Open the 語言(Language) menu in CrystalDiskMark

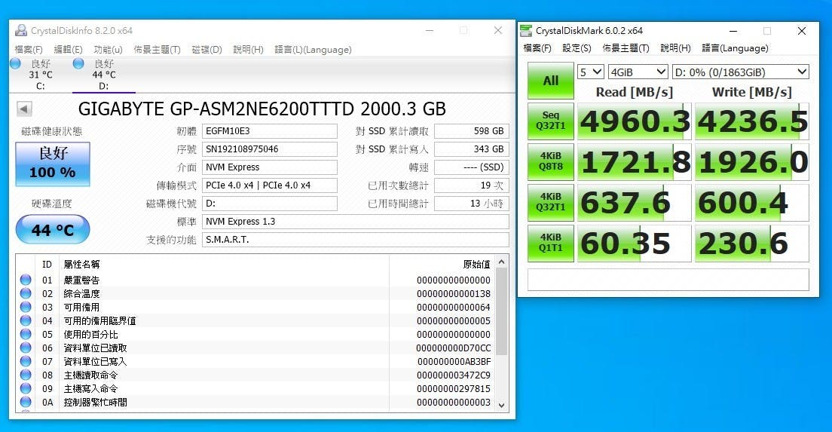(735, 47)
